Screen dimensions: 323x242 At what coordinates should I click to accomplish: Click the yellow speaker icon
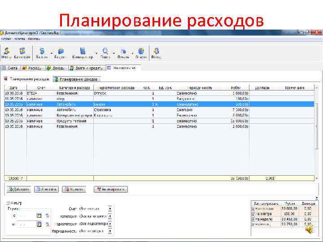(310, 229)
